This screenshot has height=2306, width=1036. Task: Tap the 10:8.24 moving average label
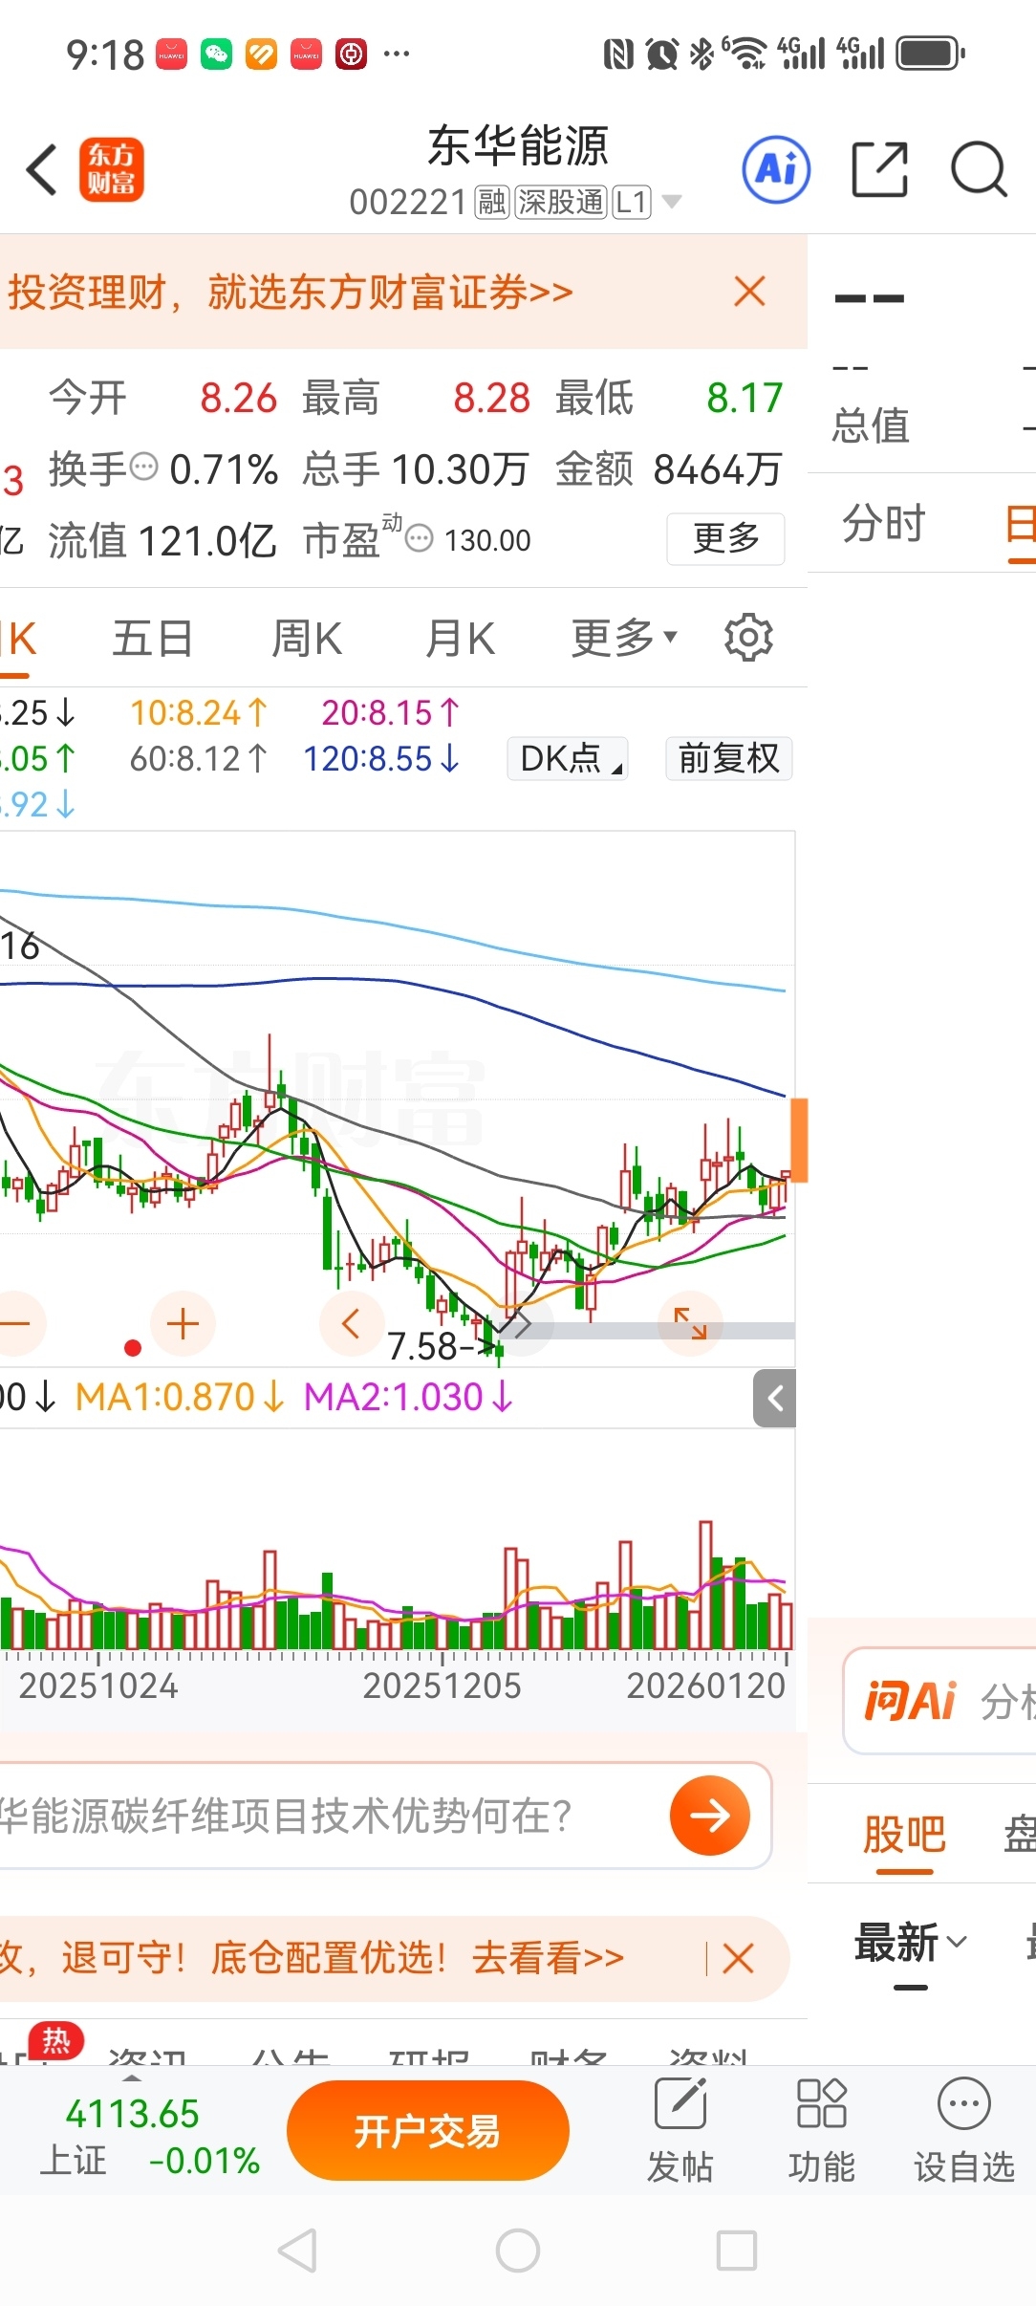click(199, 713)
